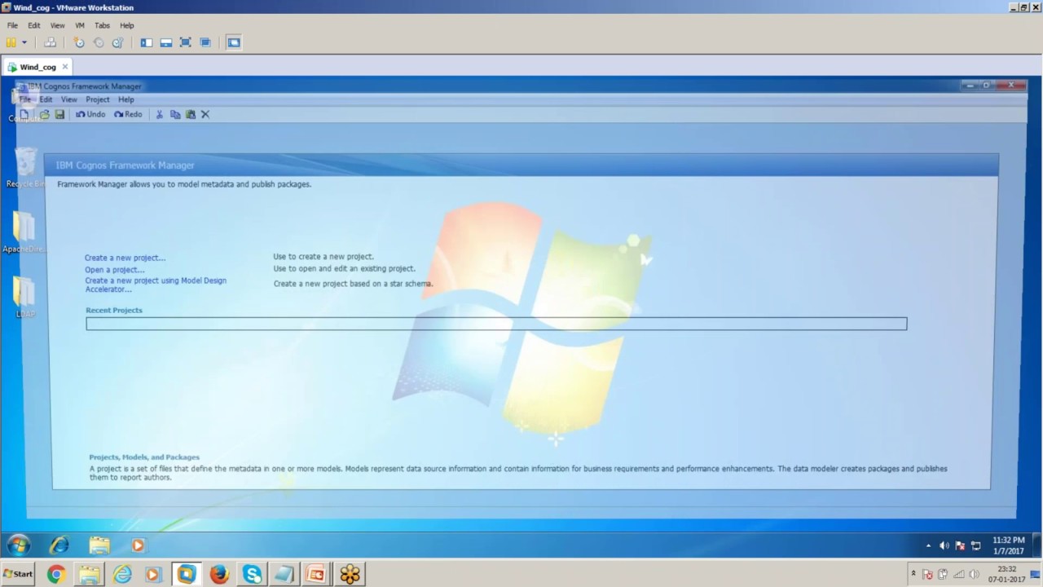Click VMware Send Ctrl+Alt+Del icon
Viewport: 1043px width, 587px height.
click(51, 42)
